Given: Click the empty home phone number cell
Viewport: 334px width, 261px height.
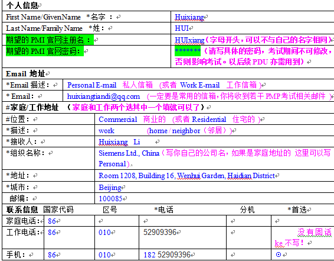Looking at the screenshot, I should point(182,221).
